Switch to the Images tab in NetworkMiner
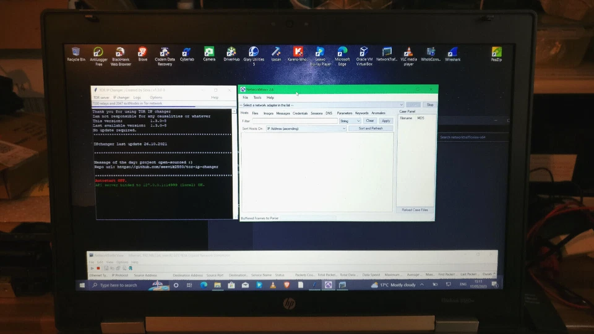Screen dimensions: 594x334 click(x=268, y=113)
